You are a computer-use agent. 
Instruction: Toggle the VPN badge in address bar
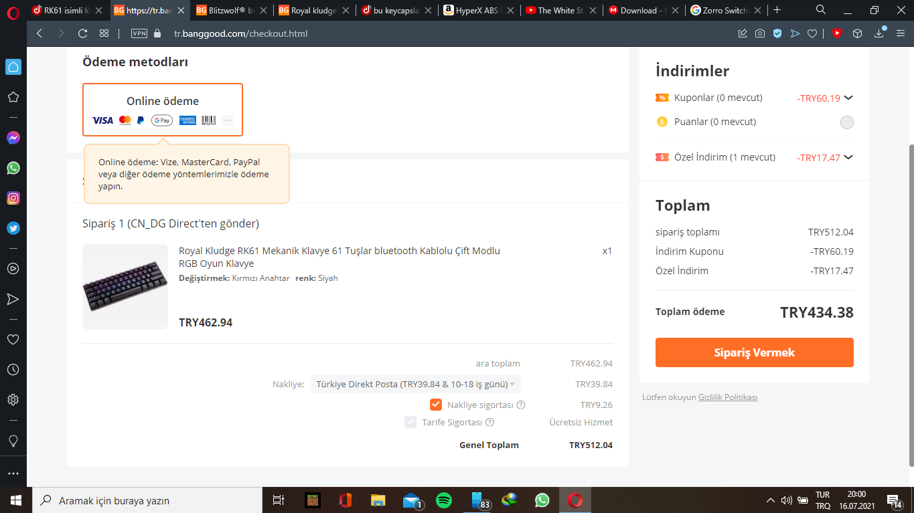pos(139,33)
